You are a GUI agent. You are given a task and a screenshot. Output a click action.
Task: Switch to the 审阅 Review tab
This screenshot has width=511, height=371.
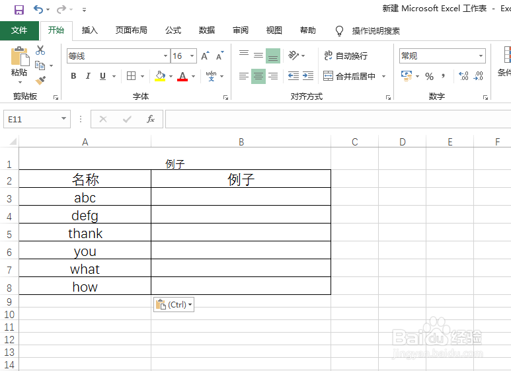coord(241,30)
